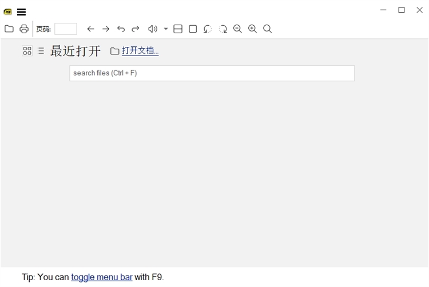Click the read aloud speaker icon

153,29
